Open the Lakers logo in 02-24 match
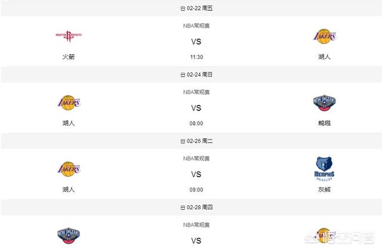Image resolution: width=382 pixels, height=251 pixels. (x=69, y=103)
